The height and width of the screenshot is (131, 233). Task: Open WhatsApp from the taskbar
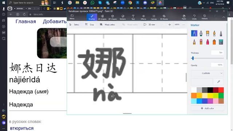[x=92, y=3]
